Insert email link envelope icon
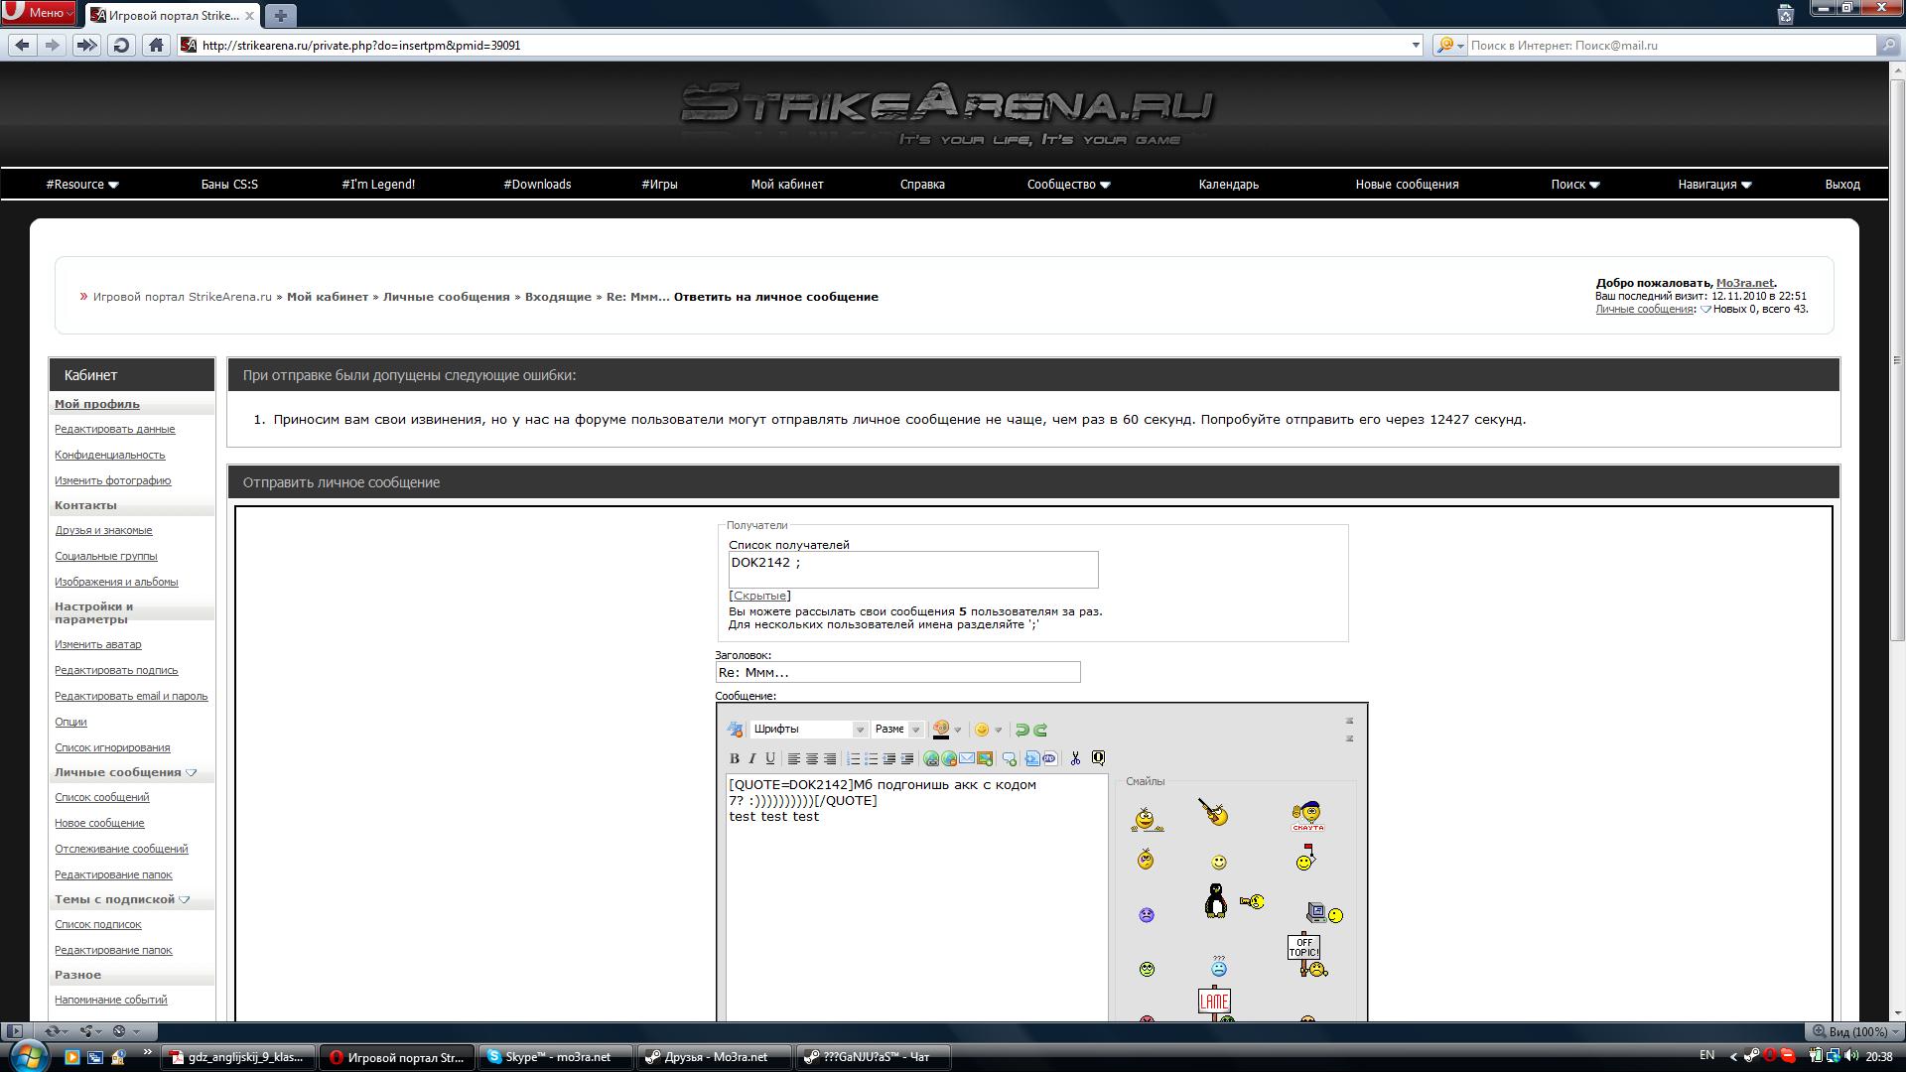Viewport: 1906px width, 1072px height. pyautogui.click(x=967, y=758)
